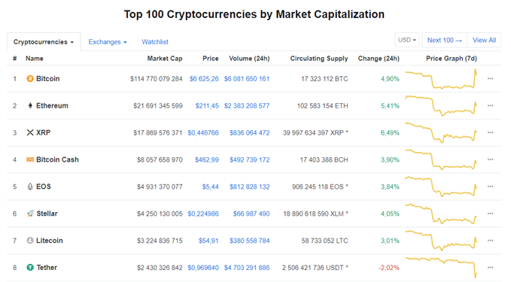The width and height of the screenshot is (511, 282).
Task: Open the three-dot menu for Tether row
Action: (491, 268)
